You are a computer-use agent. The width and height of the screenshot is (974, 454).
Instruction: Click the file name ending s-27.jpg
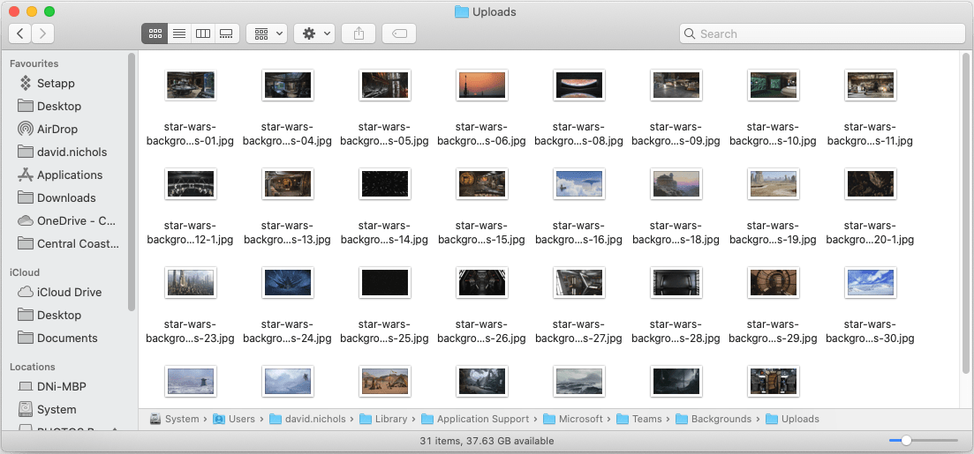[579, 331]
